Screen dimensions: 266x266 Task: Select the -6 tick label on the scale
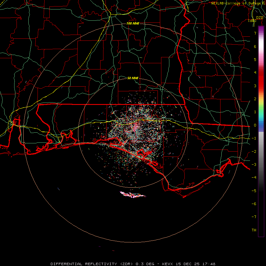point(254,204)
